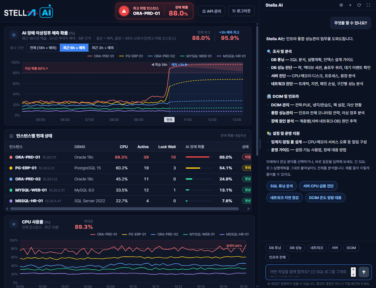Toggle MSSQL-HR-01 series in CPU chart legend
376x288 pixels.
[234, 234]
